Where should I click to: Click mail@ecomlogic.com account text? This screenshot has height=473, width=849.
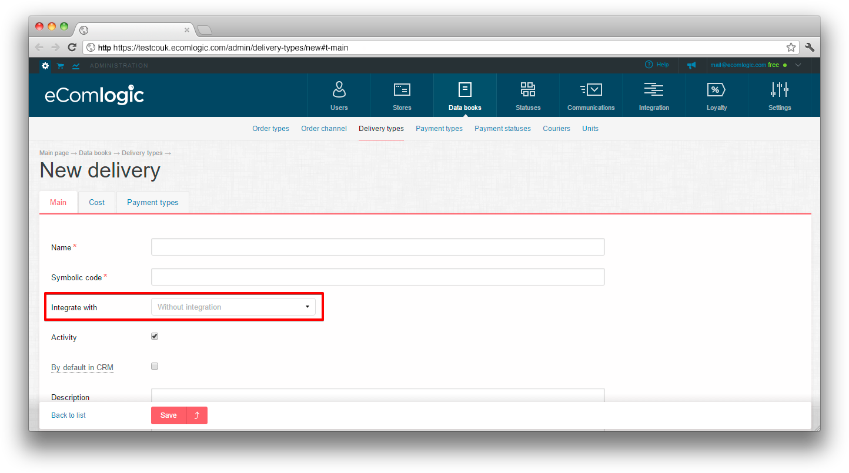tap(738, 65)
